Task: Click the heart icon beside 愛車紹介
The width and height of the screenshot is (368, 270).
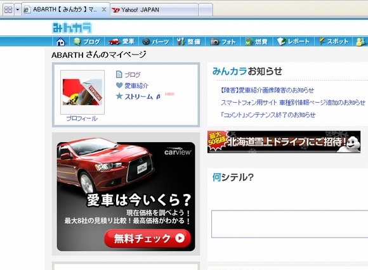Action: tap(119, 86)
